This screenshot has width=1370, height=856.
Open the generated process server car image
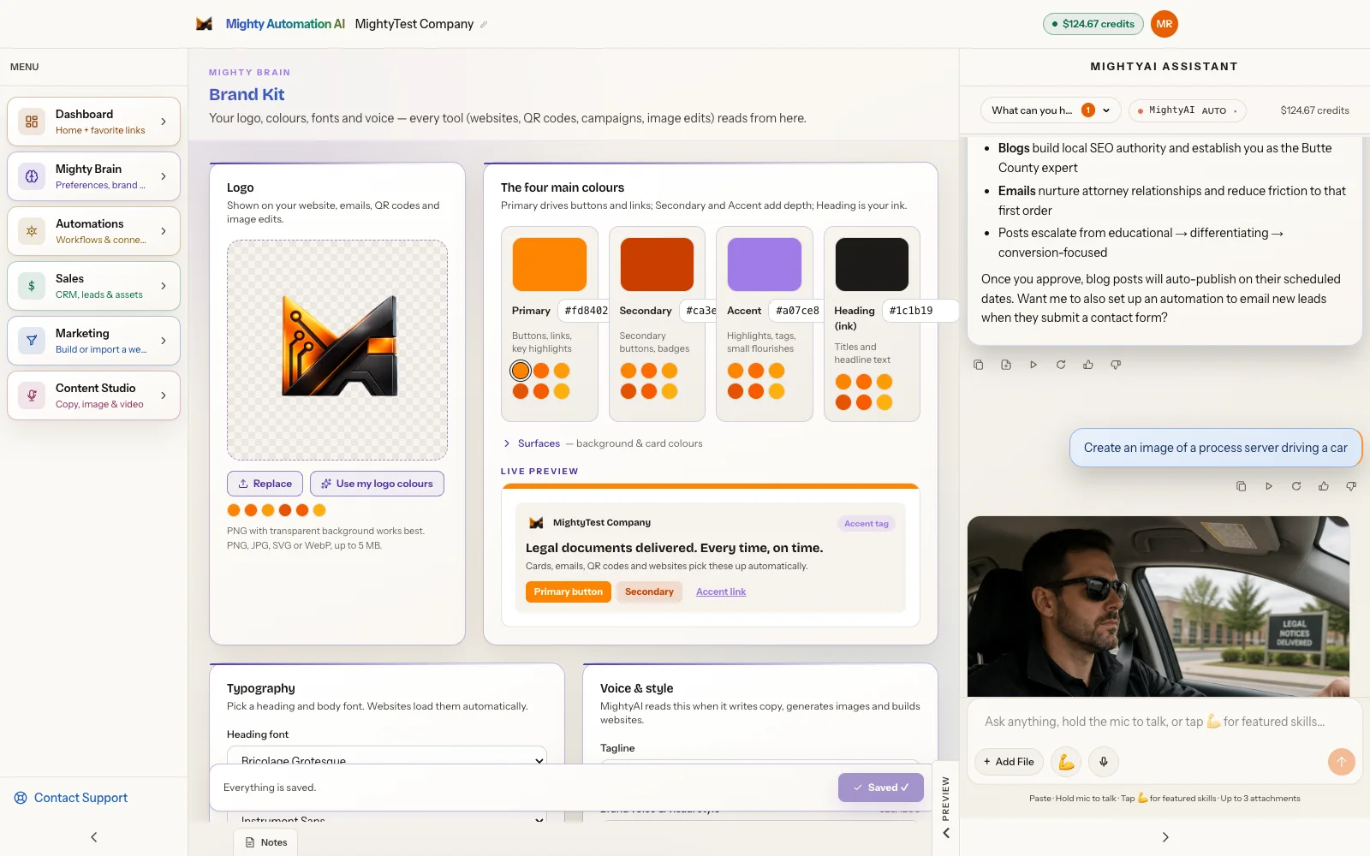click(x=1159, y=606)
